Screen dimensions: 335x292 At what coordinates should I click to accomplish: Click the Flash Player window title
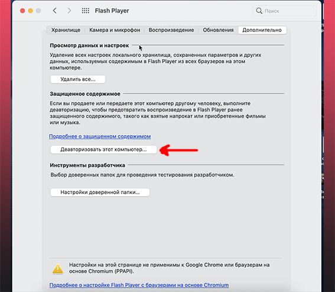112,11
